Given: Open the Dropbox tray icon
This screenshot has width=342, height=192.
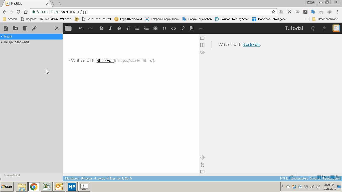Looking at the screenshot, I should [x=306, y=187].
